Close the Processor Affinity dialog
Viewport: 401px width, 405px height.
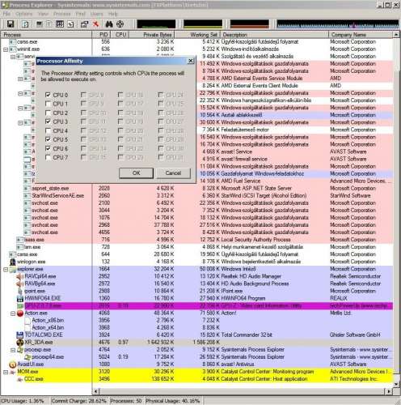191,61
